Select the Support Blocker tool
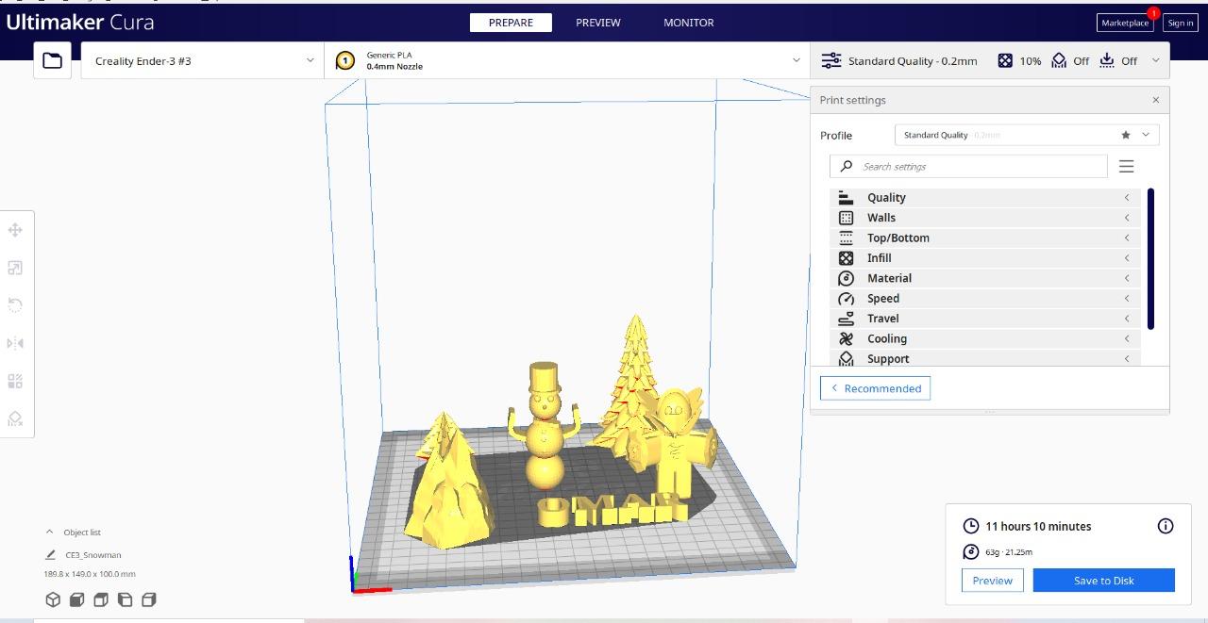Viewport: 1208px width, 623px height. coord(15,418)
